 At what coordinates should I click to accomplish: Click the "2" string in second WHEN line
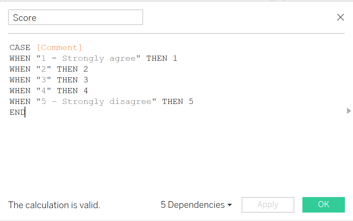[x=44, y=69]
